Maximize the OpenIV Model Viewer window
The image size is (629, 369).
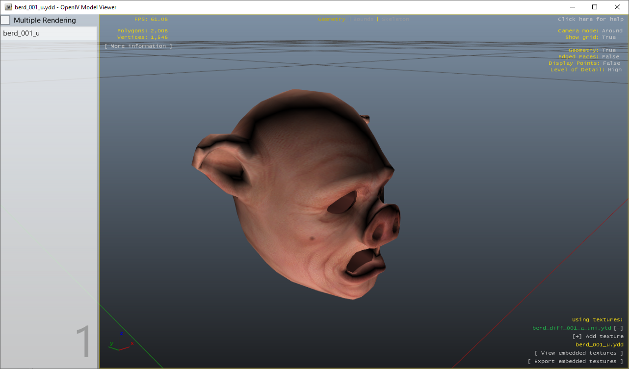point(595,7)
